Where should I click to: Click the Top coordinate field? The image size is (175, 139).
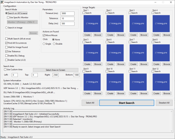(35, 75)
